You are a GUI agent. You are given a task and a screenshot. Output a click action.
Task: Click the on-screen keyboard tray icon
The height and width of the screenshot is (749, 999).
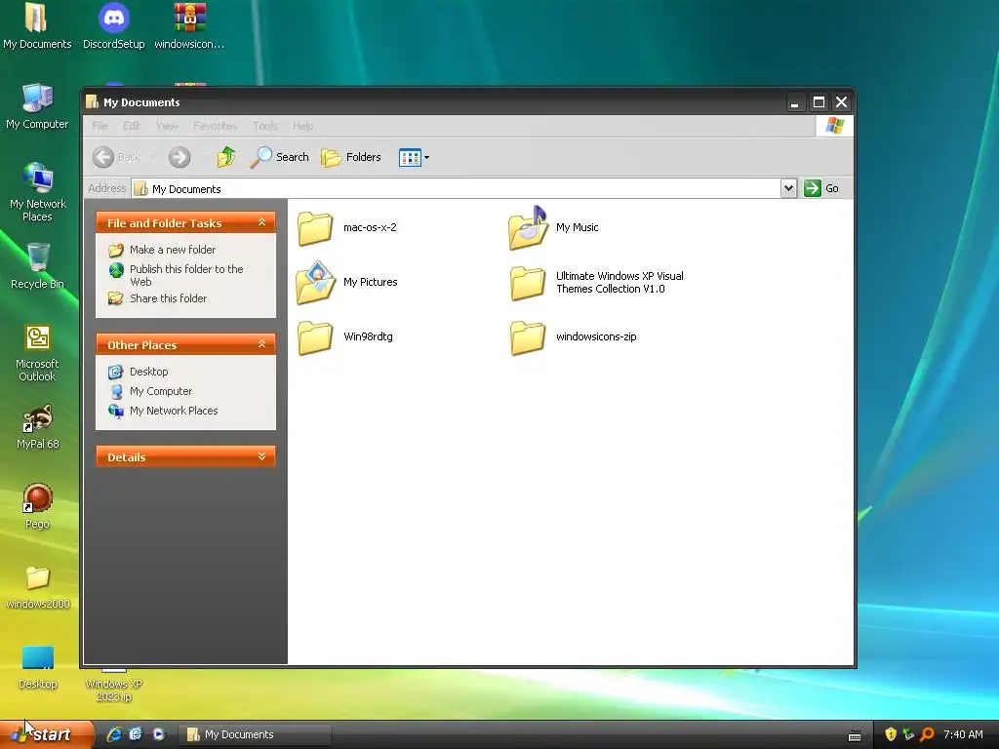(x=855, y=735)
